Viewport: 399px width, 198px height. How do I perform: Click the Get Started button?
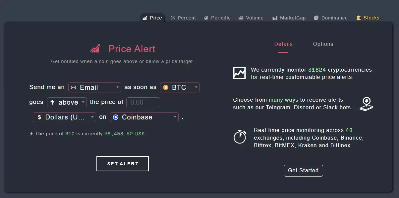pos(303,170)
